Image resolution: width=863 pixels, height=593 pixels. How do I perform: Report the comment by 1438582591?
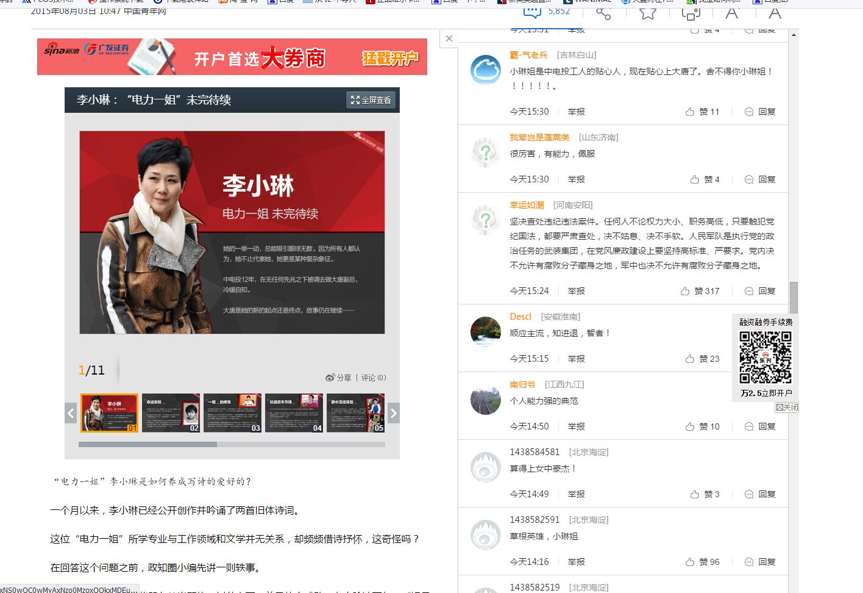576,562
